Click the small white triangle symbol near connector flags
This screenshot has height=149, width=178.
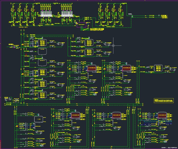pyautogui.click(x=159, y=15)
